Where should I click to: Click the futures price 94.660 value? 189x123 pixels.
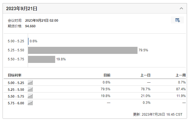tap(31, 26)
